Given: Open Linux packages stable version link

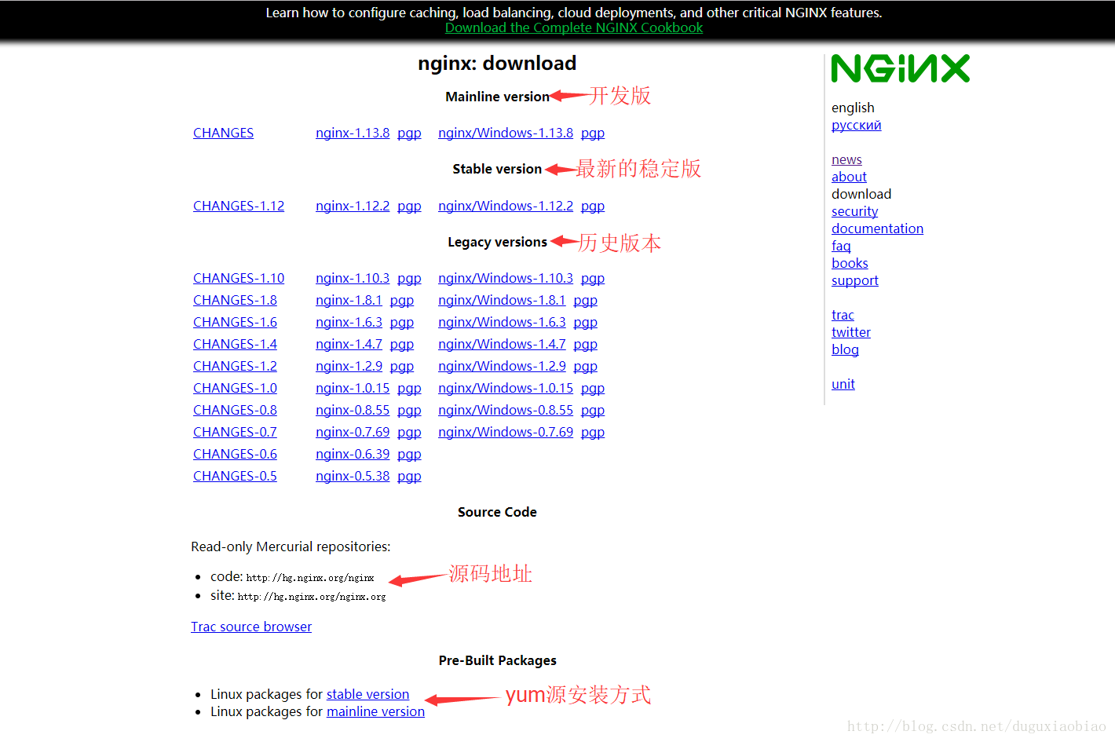Looking at the screenshot, I should tap(367, 694).
